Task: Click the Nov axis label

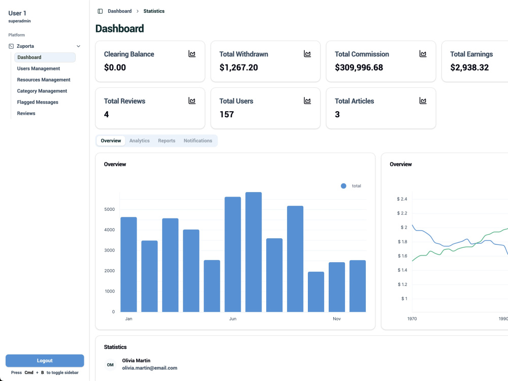Action: tap(337, 319)
